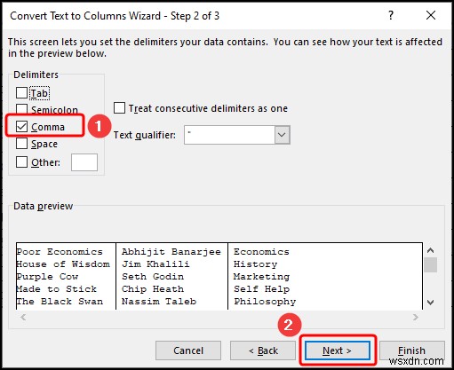
Task: Tick the Space delimiter checkbox
Action: tap(21, 144)
